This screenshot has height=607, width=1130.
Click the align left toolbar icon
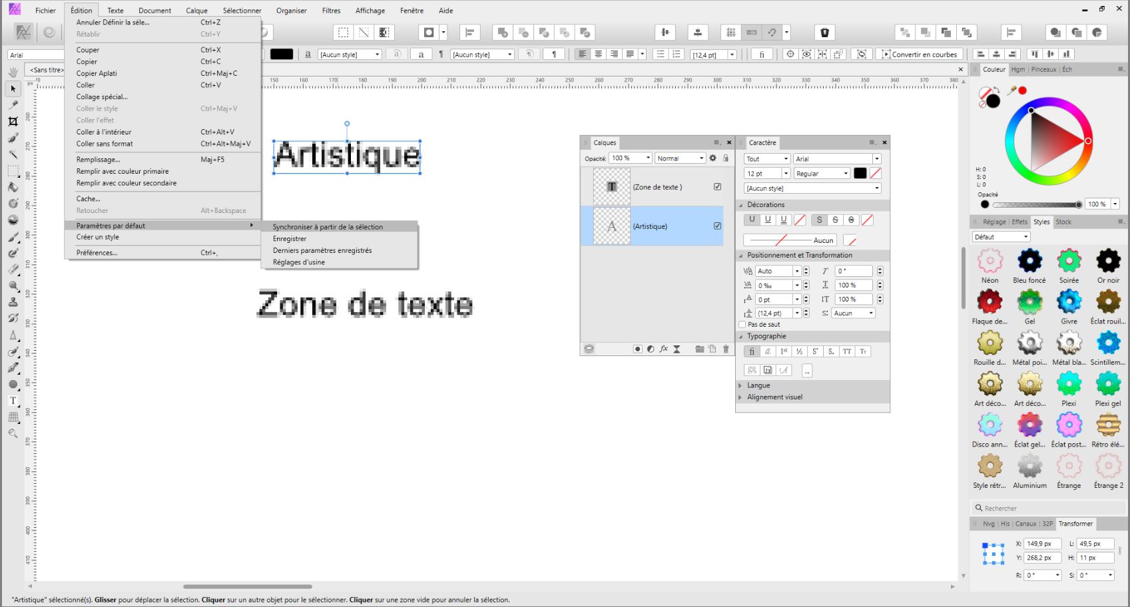pyautogui.click(x=469, y=32)
